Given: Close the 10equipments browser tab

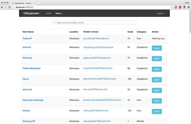Looking at the screenshot, I should coord(35,3).
